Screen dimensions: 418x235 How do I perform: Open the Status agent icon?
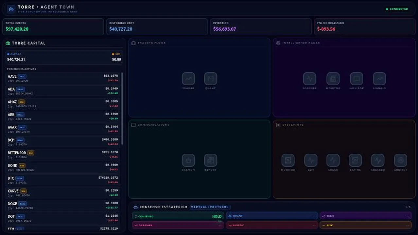pos(355,160)
